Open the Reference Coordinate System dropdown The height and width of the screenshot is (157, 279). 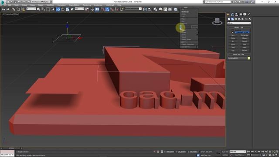[79, 9]
